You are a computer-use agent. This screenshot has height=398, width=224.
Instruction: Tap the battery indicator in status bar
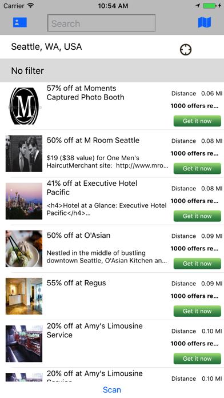pos(210,6)
